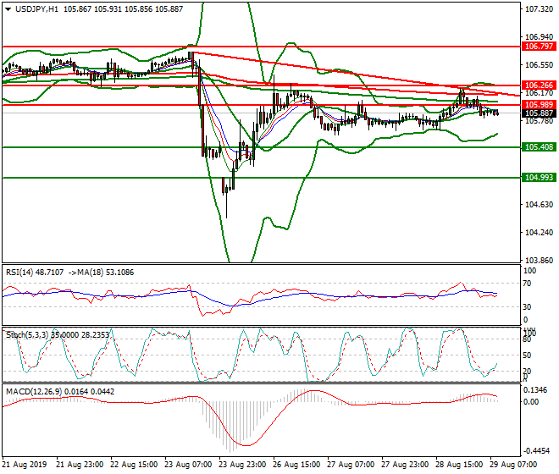The width and height of the screenshot is (559, 474).
Task: Select the 104.630 price scale value
Action: [x=539, y=205]
